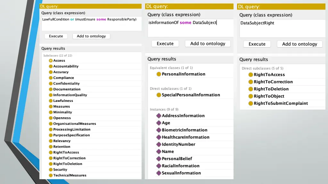The width and height of the screenshot is (328, 184).
Task: Click Subclasses (22 of 22) header
Action: [x=58, y=56]
